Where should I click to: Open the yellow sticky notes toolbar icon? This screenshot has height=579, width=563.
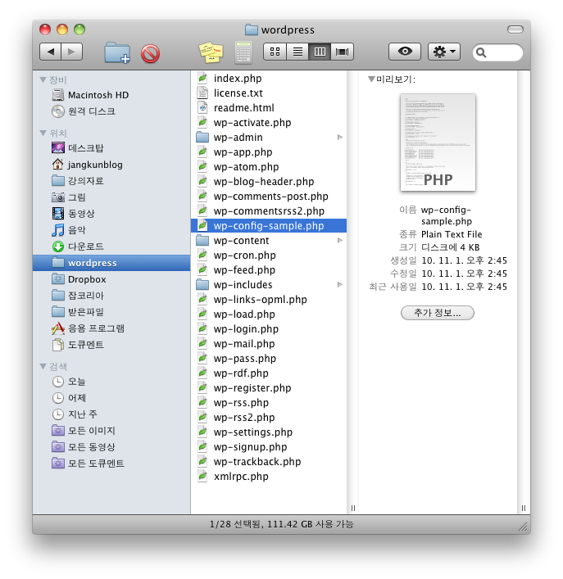pos(211,52)
